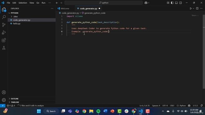
Task: Click code_generator.py in the breadcrumb
Action: click(70, 13)
